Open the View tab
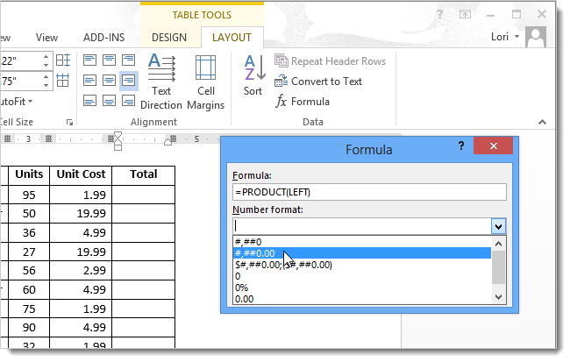The height and width of the screenshot is (362, 570). [x=46, y=38]
